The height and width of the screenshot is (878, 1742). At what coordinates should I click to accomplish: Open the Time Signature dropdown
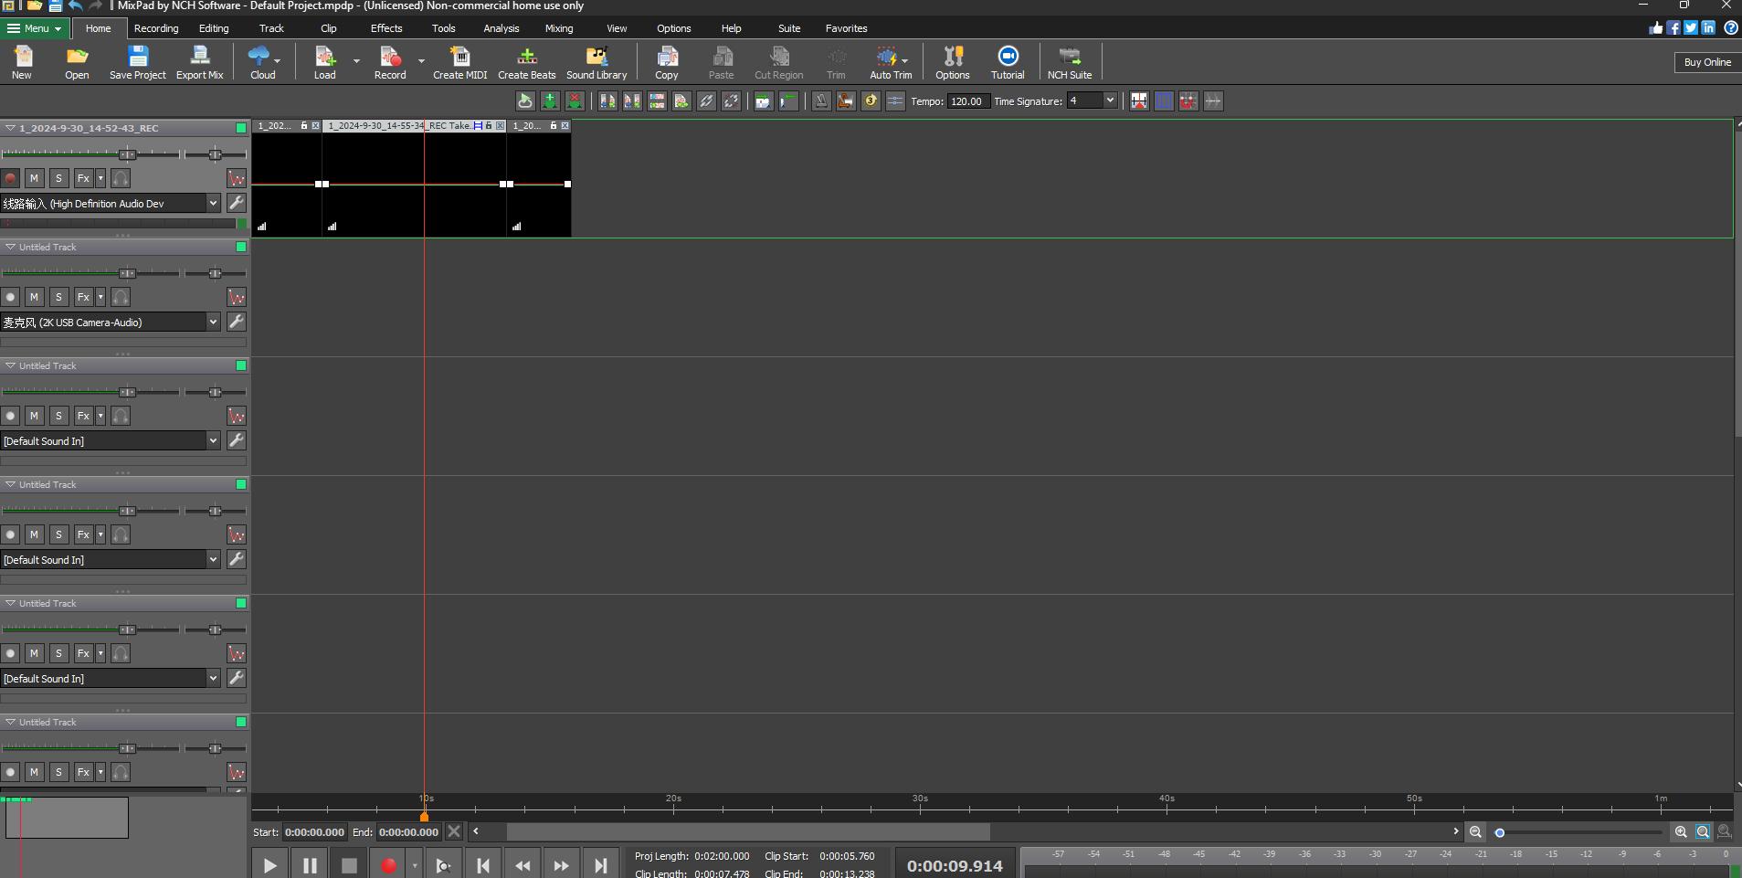pos(1108,100)
